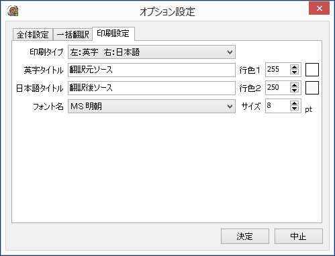Cancel with the 中止 button
This screenshot has width=335, height=256.
(x=299, y=236)
